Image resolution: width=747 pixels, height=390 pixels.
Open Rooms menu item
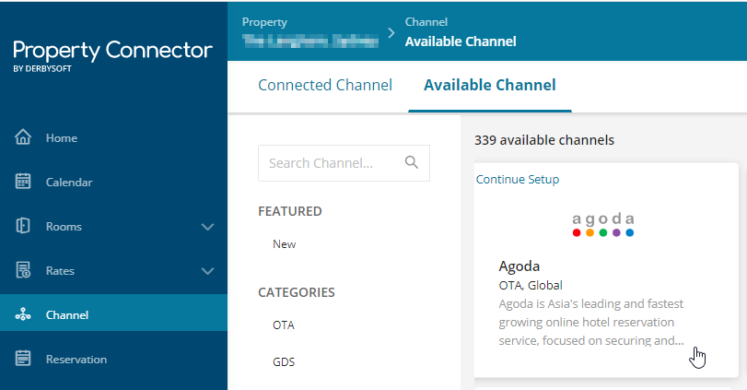tap(113, 227)
